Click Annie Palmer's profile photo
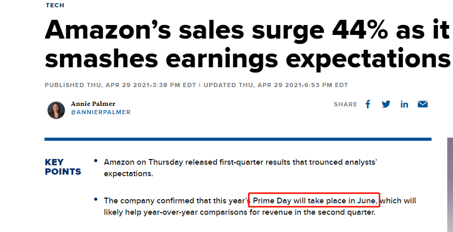The height and width of the screenshot is (232, 453). pos(56,109)
